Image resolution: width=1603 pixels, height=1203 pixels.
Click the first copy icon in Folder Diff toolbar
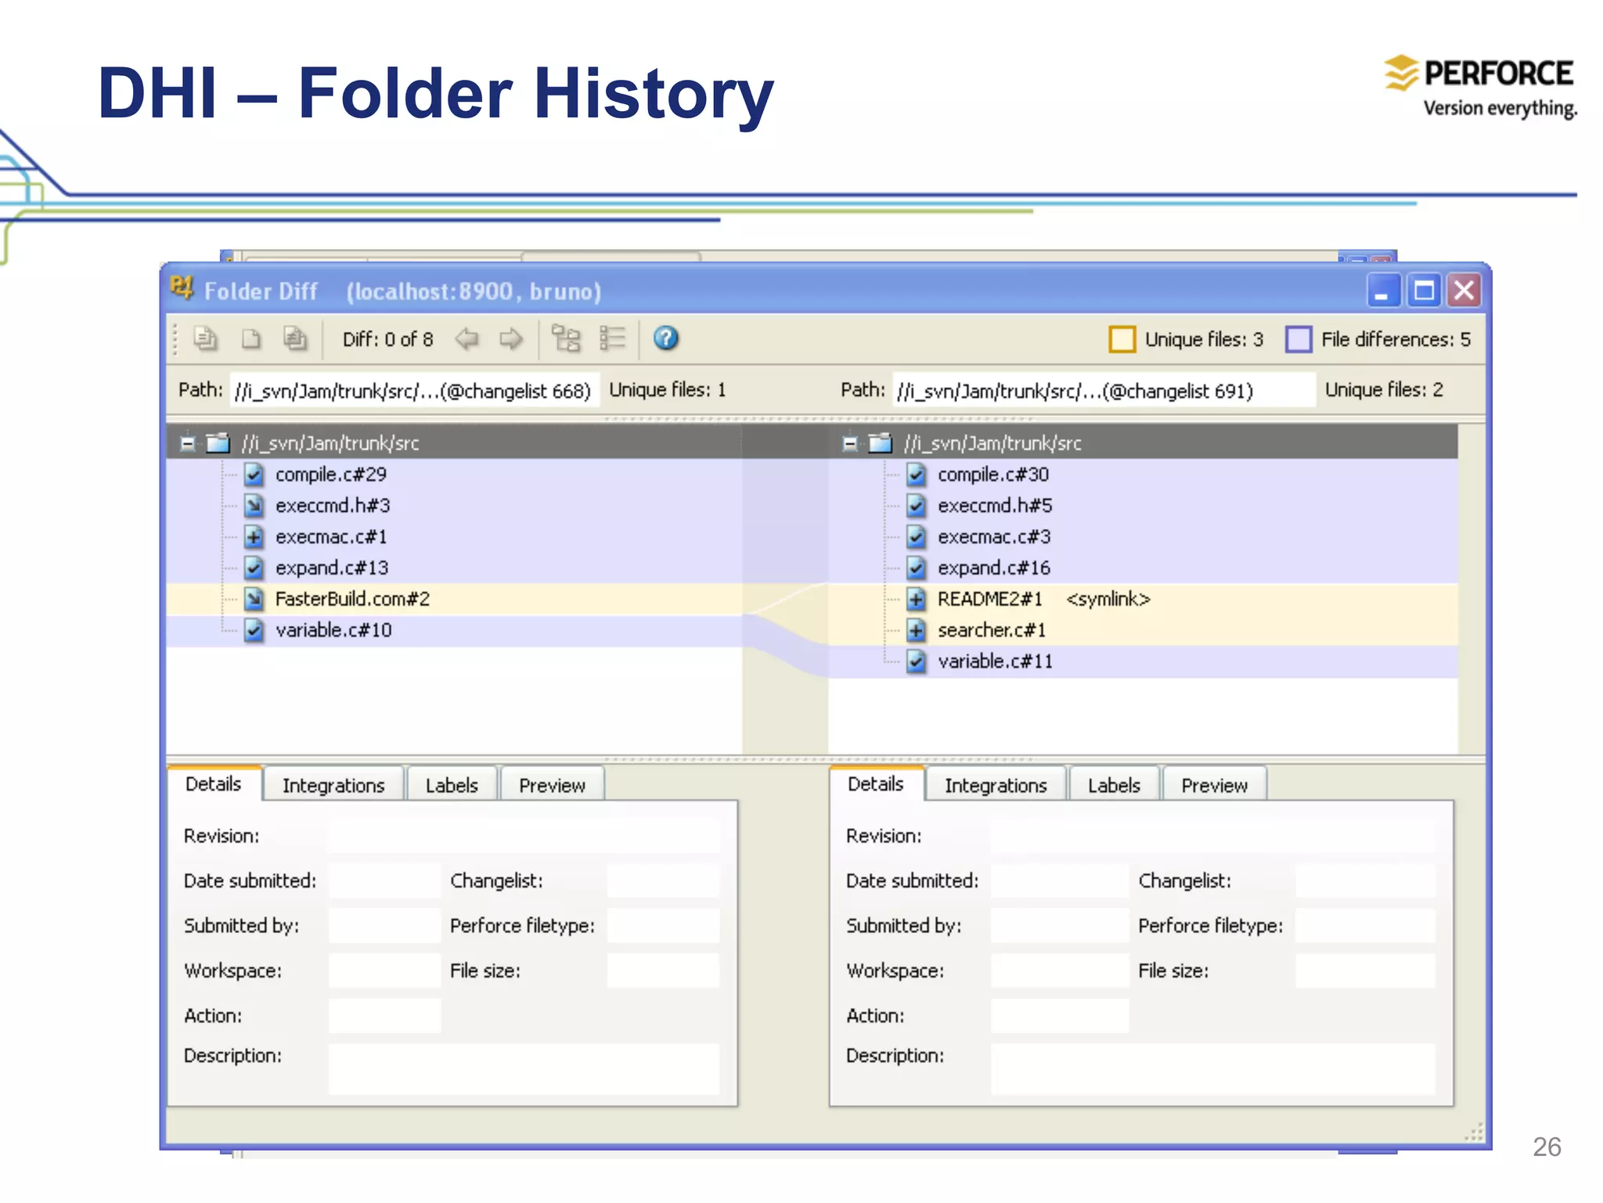pyautogui.click(x=206, y=338)
